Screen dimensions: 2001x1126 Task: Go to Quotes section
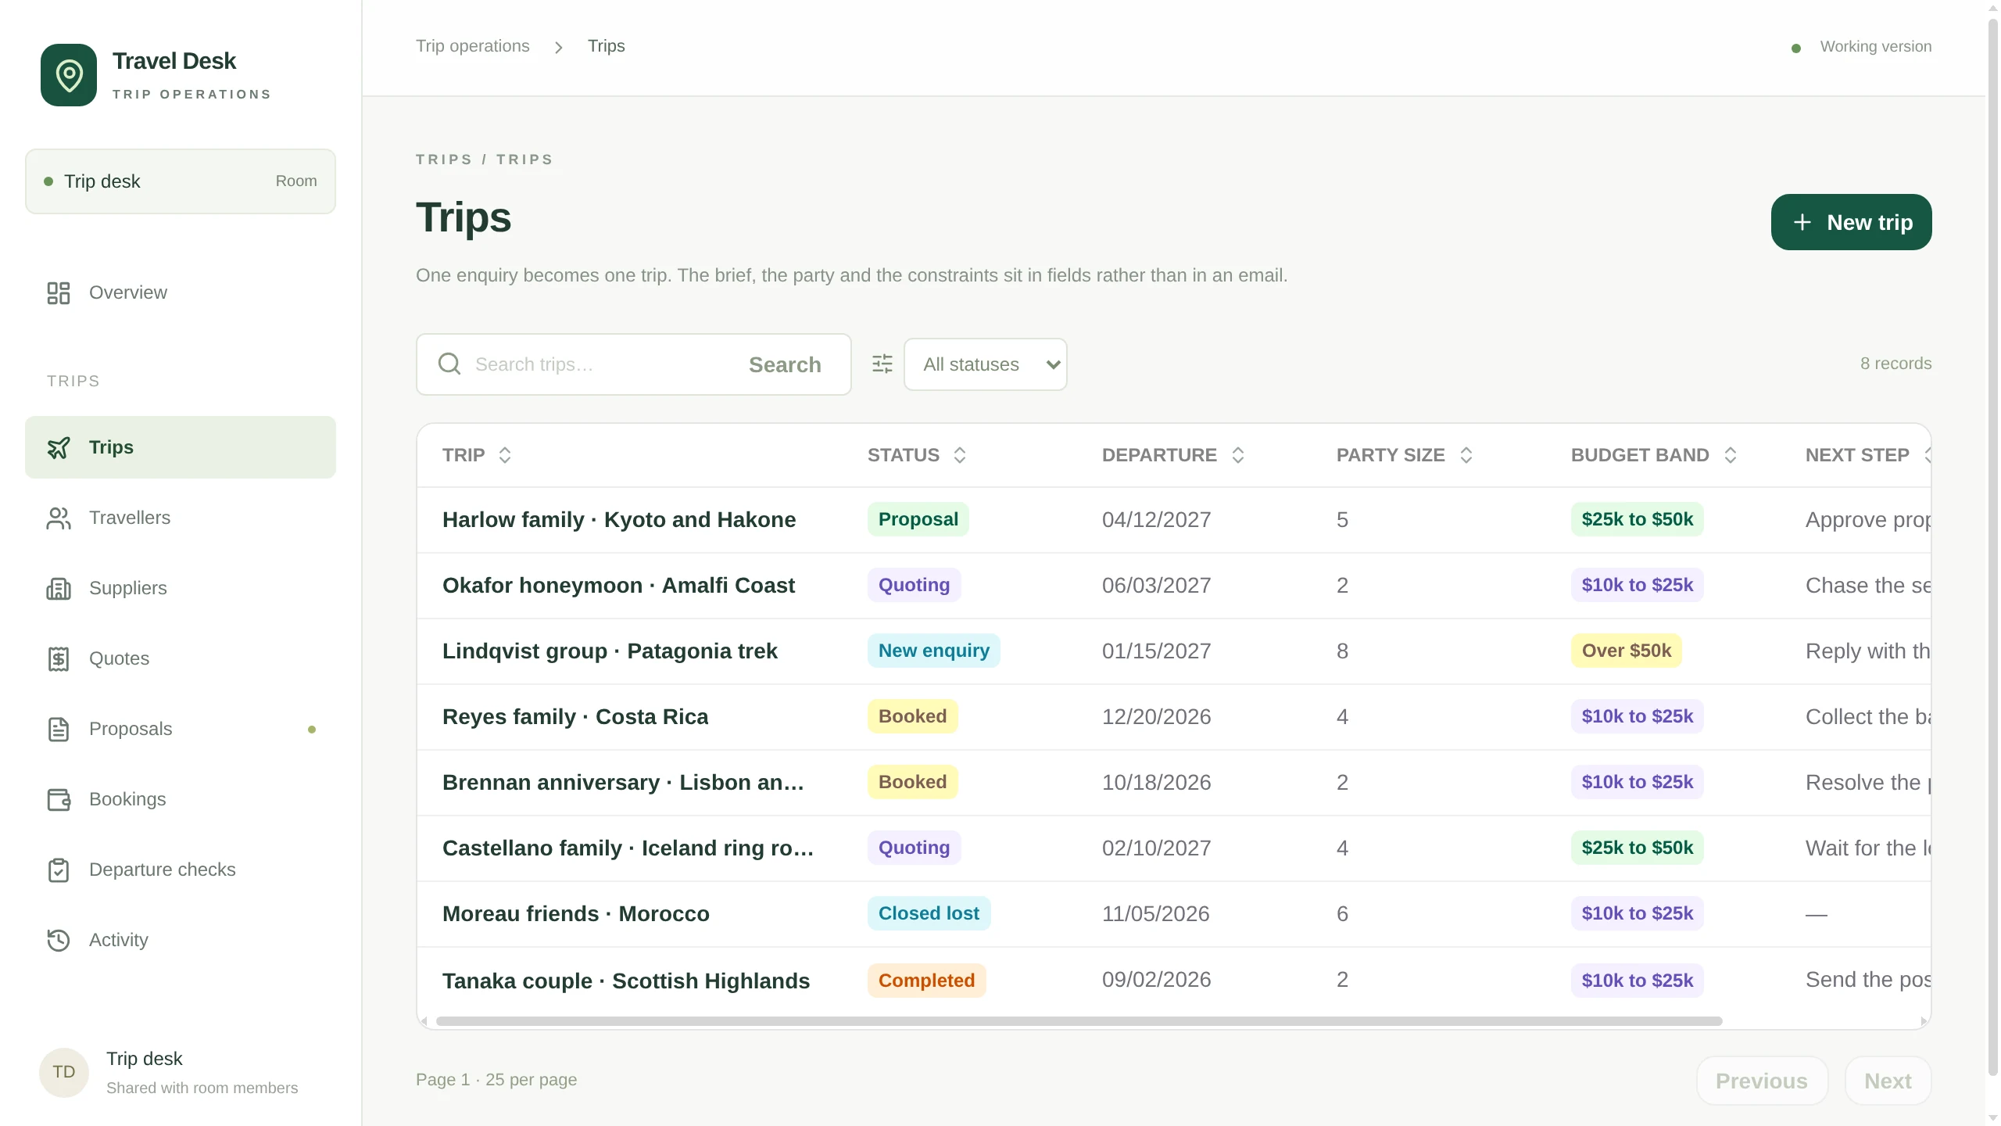[181, 658]
